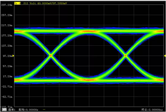The width and height of the screenshot is (166, 112).
Task: Click the yellow reference marker on right edge
Action: point(165,56)
